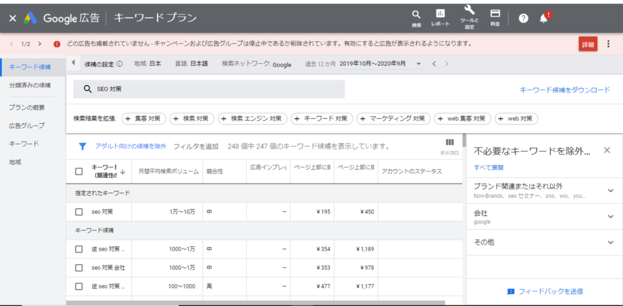623x306 pixels.
Task: Click the SEO 対策 search field
Action: coord(209,89)
